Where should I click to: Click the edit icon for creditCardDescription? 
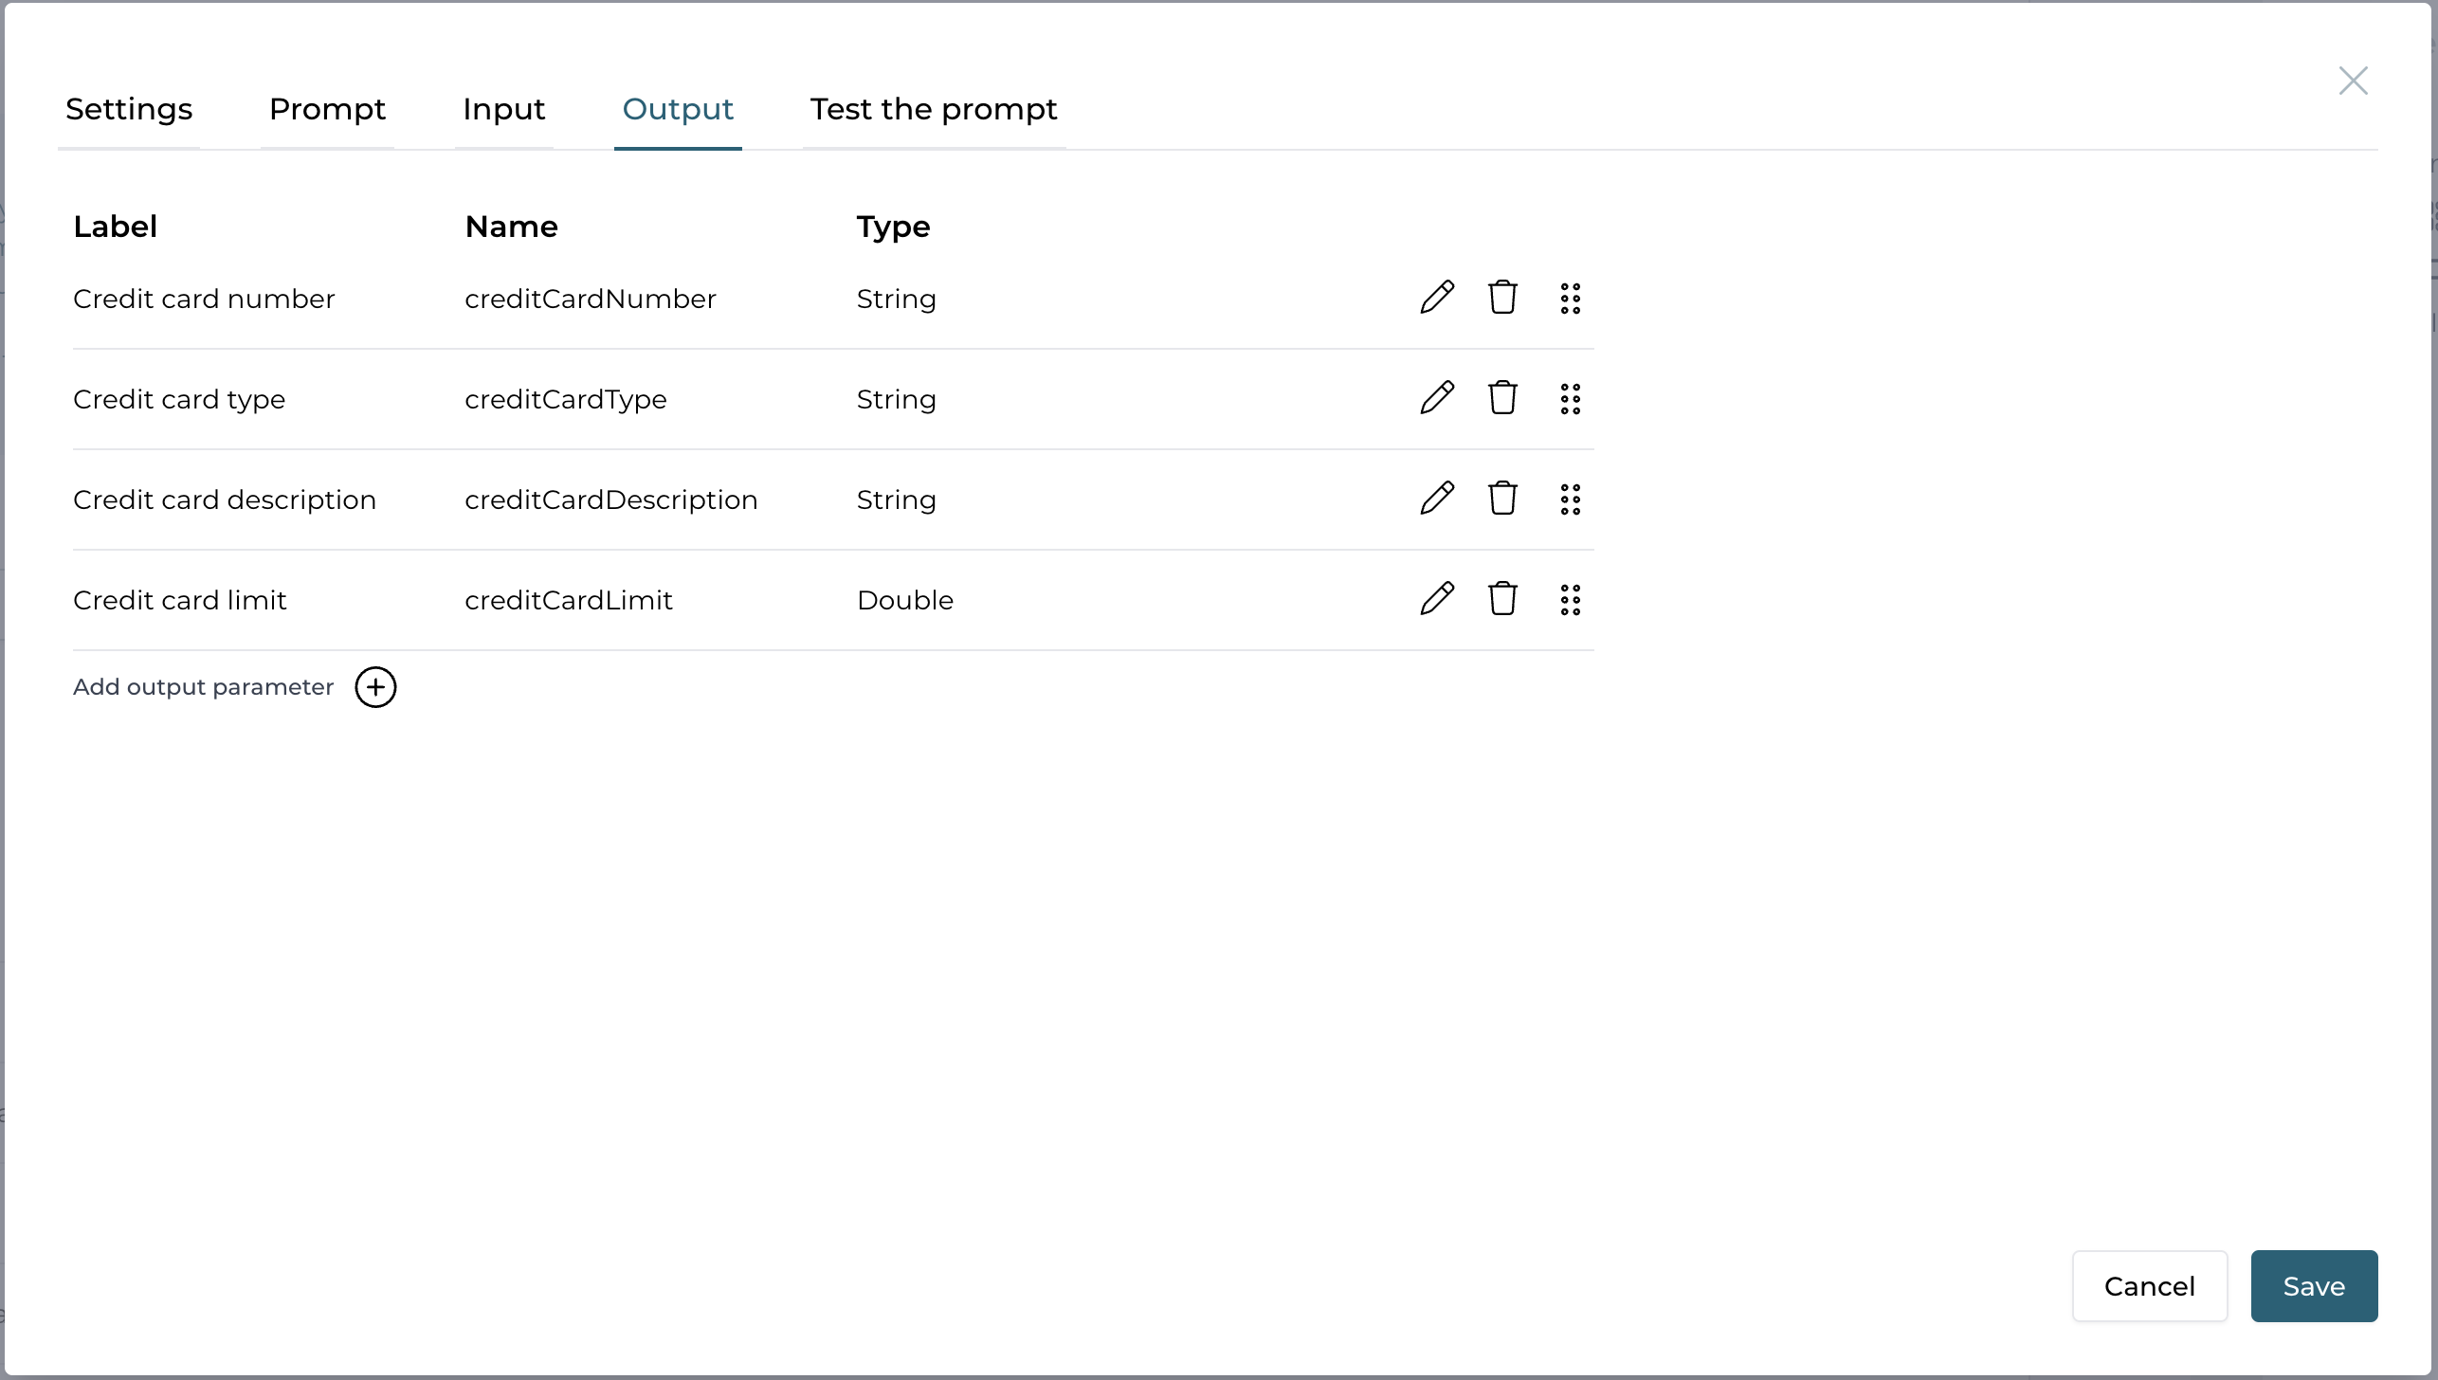coord(1435,499)
